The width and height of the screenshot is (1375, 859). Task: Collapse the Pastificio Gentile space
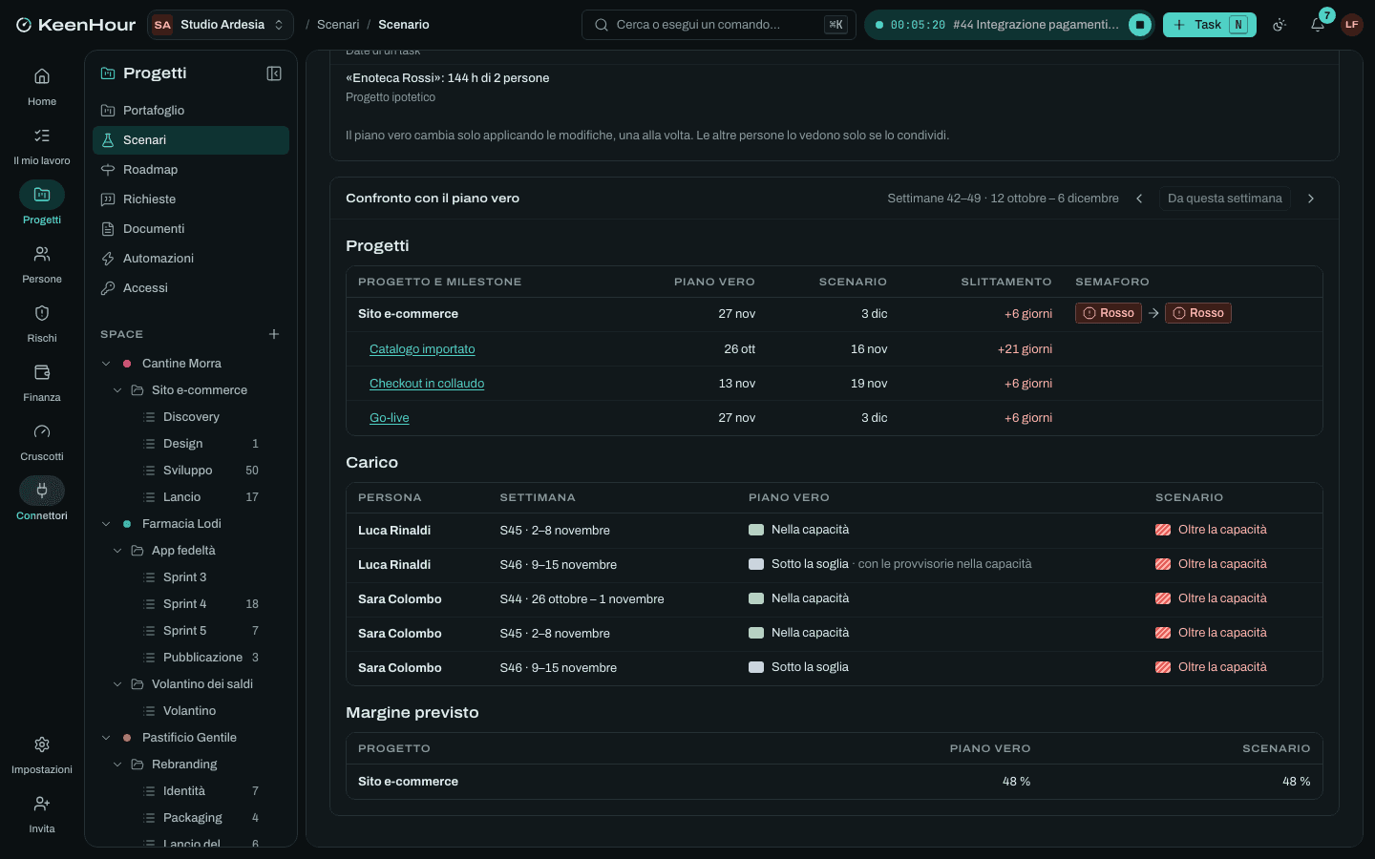(x=106, y=738)
